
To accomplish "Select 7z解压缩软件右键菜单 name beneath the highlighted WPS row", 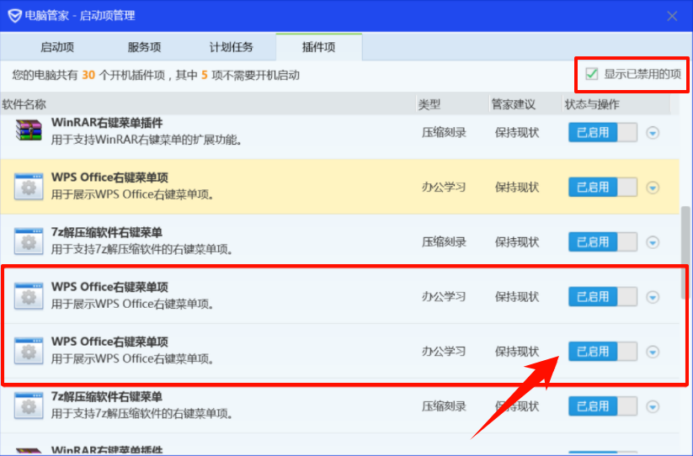I will pos(106,231).
